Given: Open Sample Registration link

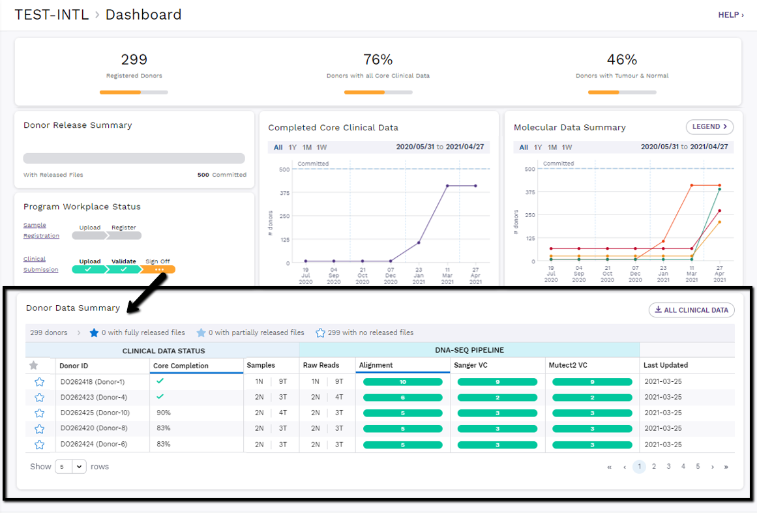Looking at the screenshot, I should [41, 230].
